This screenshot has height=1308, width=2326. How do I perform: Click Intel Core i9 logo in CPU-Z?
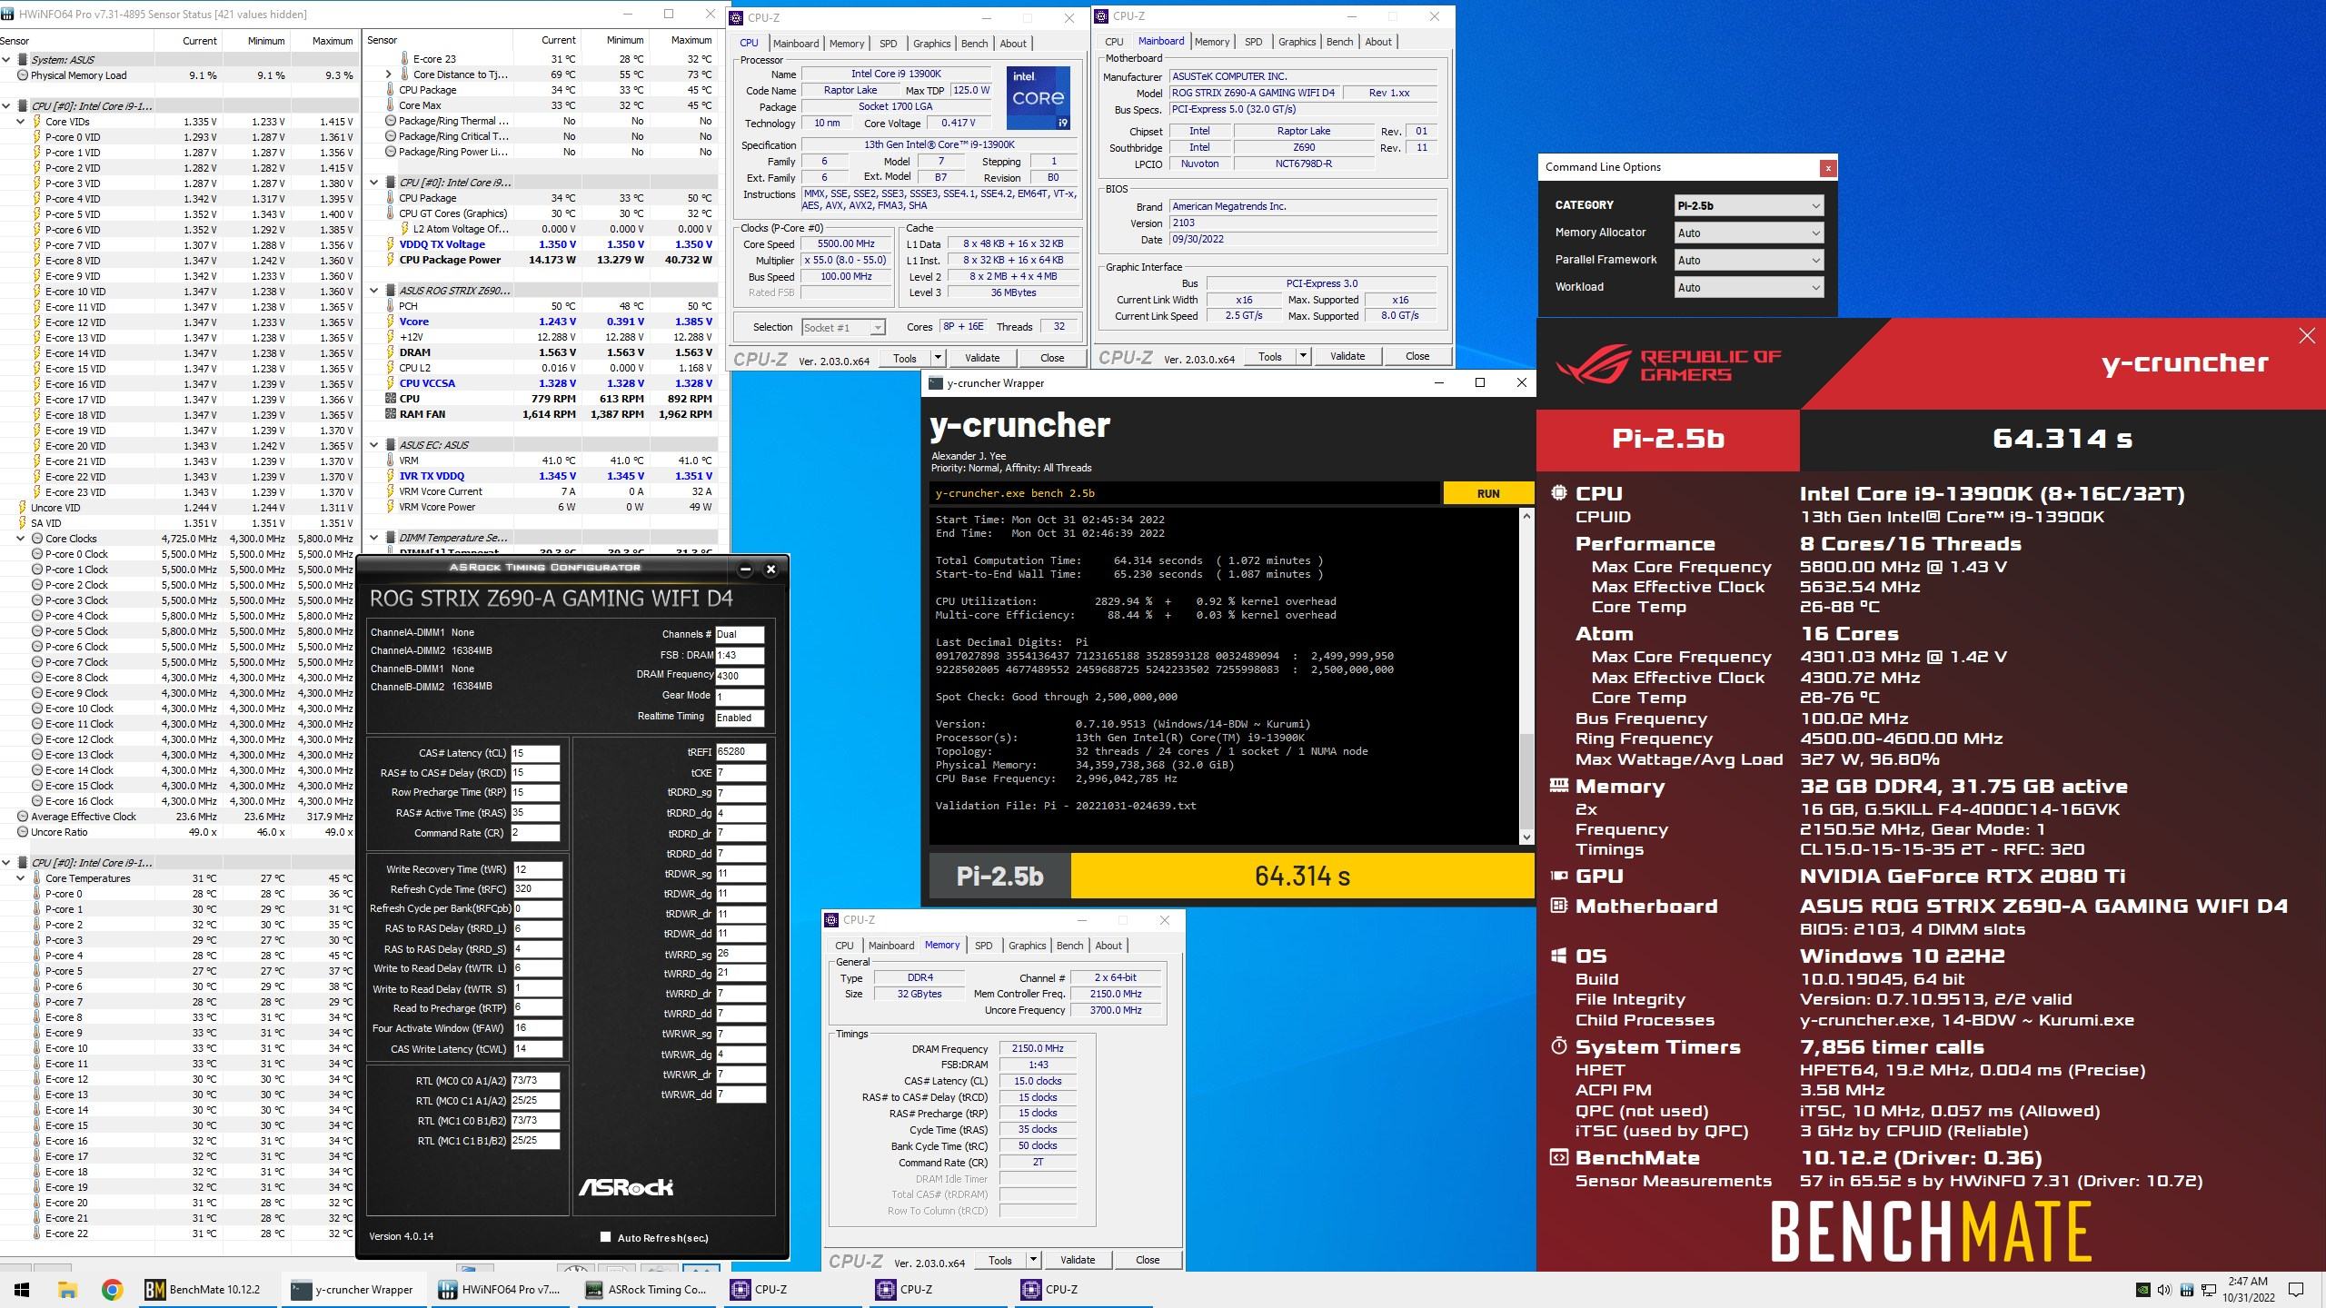[1038, 97]
